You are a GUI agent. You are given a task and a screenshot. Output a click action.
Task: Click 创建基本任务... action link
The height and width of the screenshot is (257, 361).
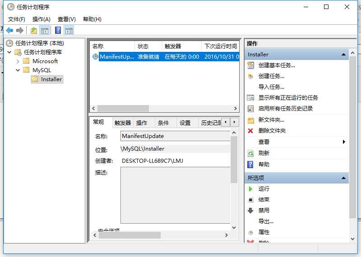click(277, 65)
